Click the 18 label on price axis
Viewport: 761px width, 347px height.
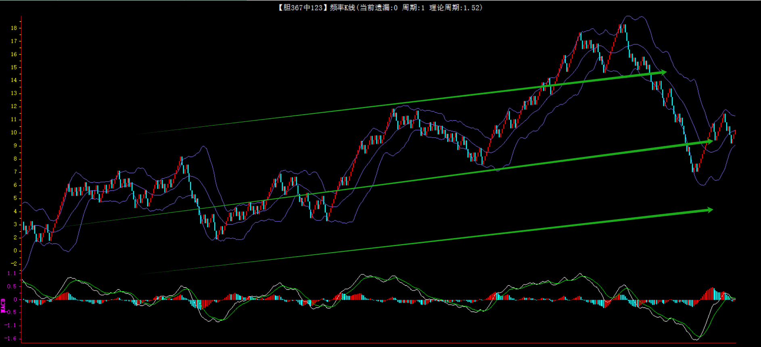click(x=14, y=28)
